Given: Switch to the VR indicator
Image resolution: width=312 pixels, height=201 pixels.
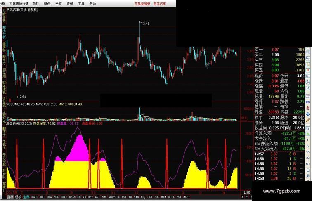Looking at the screenshot, I should 84,197.
